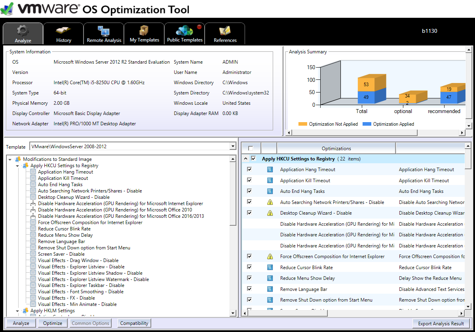Click the Optimize button
This screenshot has width=475, height=332.
[x=53, y=323]
